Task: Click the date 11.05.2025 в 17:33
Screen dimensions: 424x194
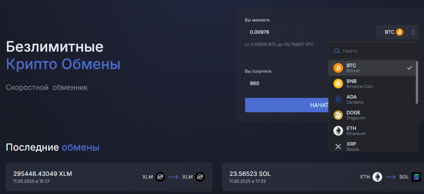Action: [247, 181]
